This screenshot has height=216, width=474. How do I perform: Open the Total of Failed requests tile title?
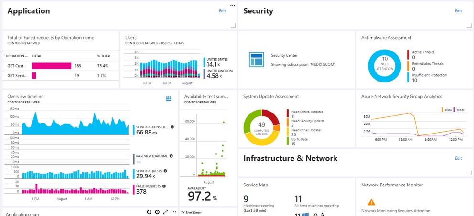point(51,38)
